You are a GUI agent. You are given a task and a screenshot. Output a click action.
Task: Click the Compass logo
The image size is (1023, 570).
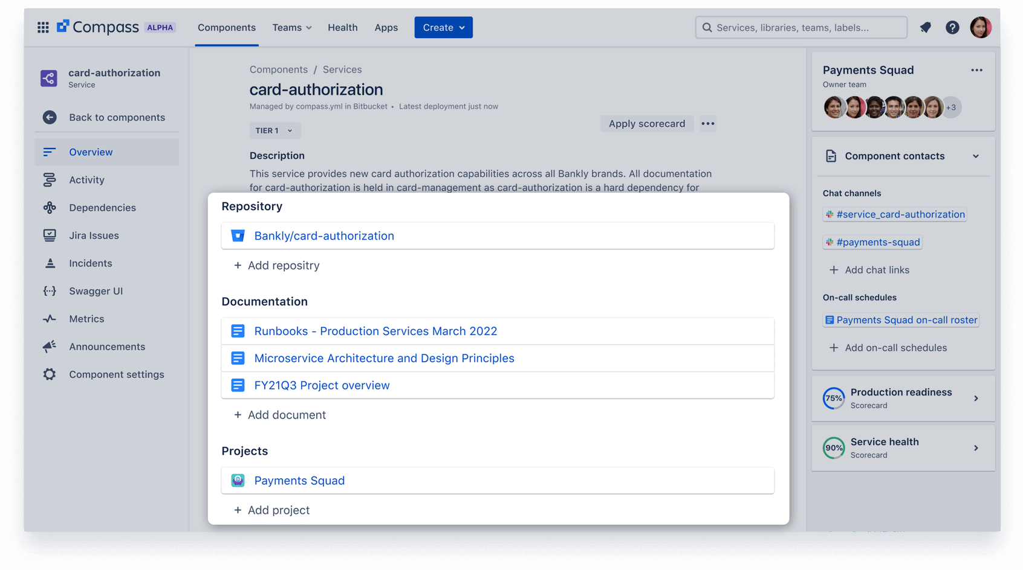98,27
